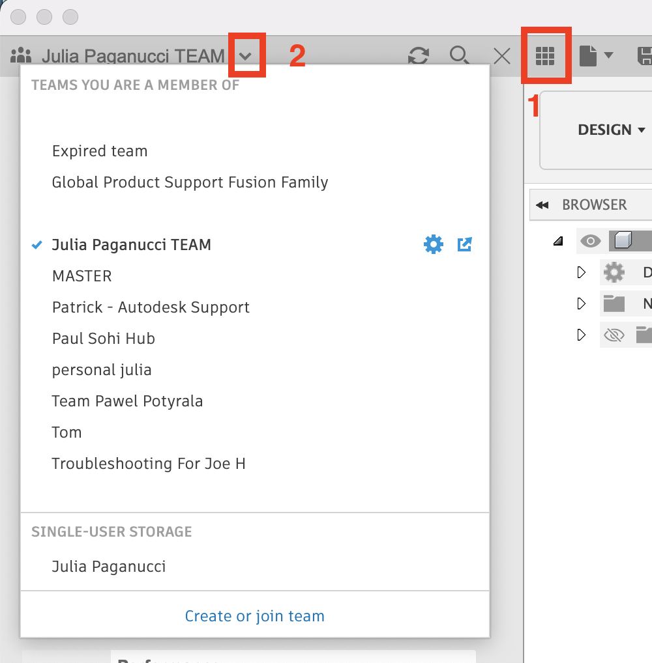Switch to Patrick - Autodesk Support team
This screenshot has width=652, height=663.
coord(151,307)
